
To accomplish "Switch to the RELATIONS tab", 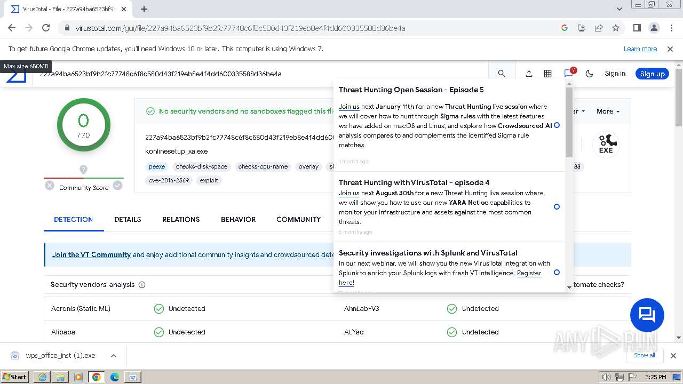I will [181, 219].
